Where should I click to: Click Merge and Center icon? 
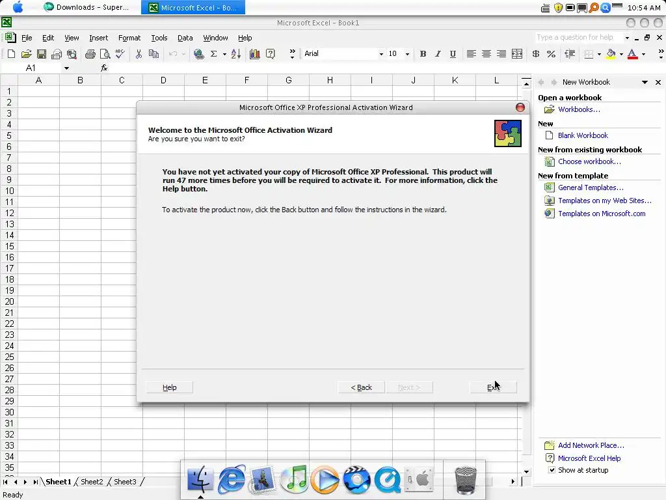[x=517, y=54]
